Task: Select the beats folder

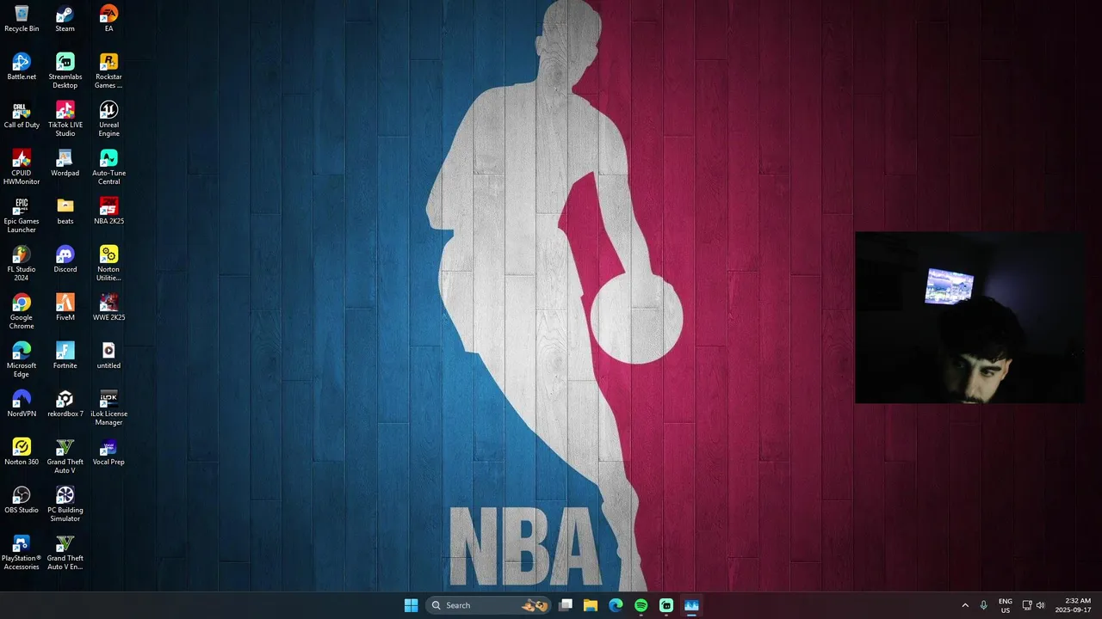Action: [x=65, y=211]
